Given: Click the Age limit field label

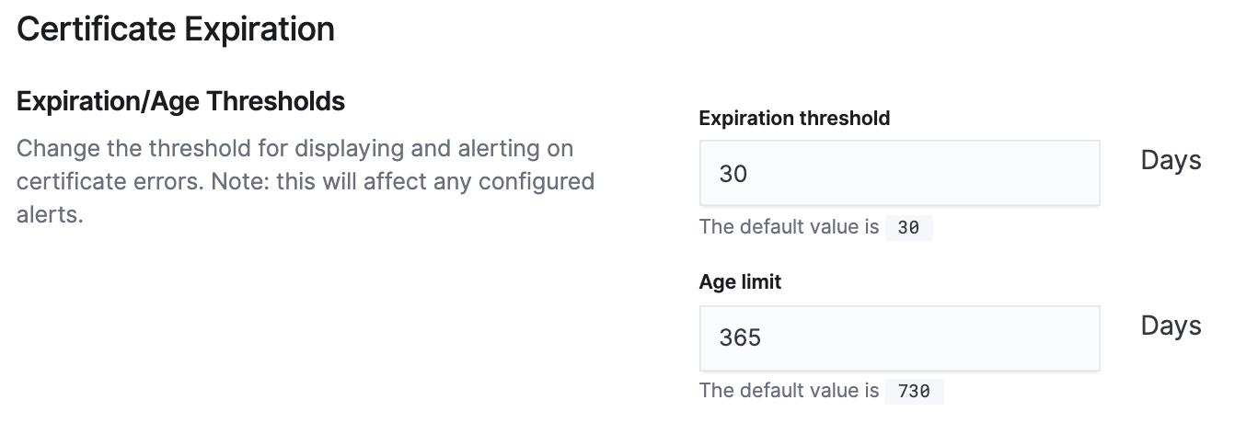Looking at the screenshot, I should tap(740, 282).
